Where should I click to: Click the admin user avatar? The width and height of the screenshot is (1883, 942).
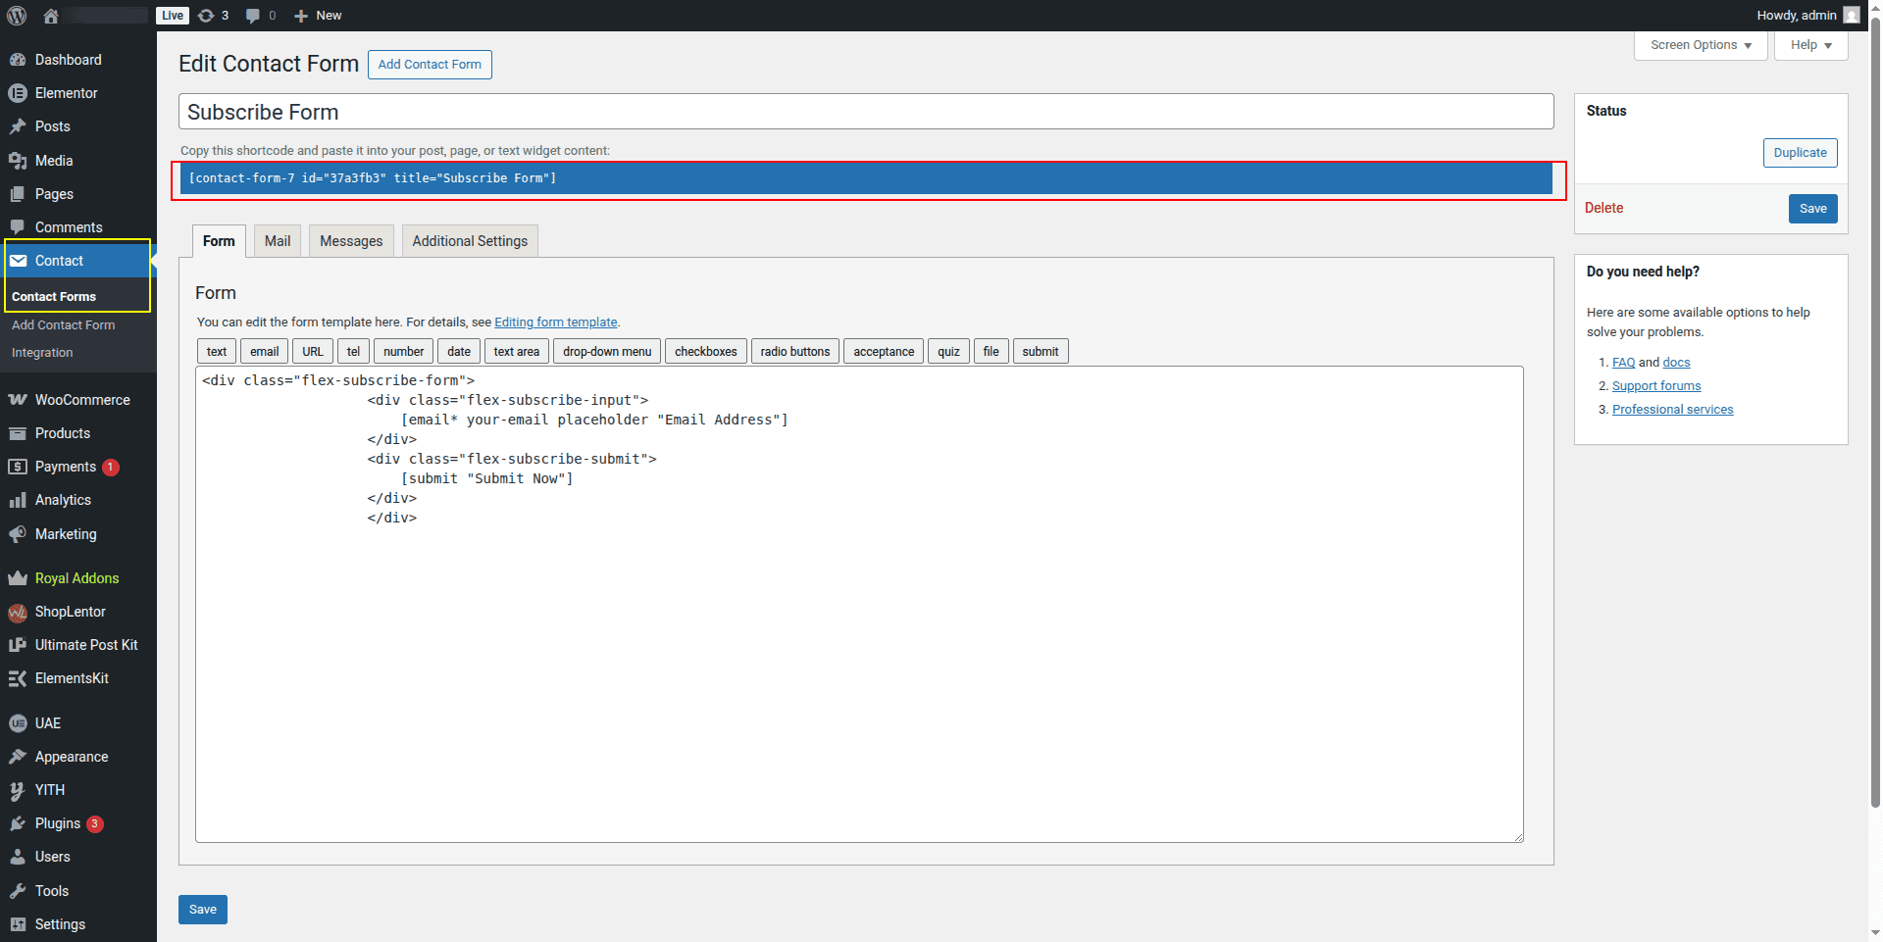coord(1851,16)
